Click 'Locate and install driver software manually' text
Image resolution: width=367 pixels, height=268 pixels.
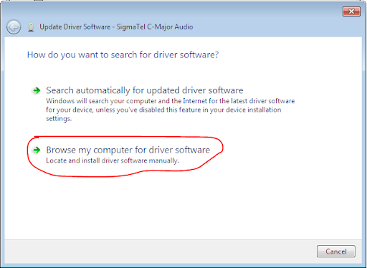coord(113,161)
